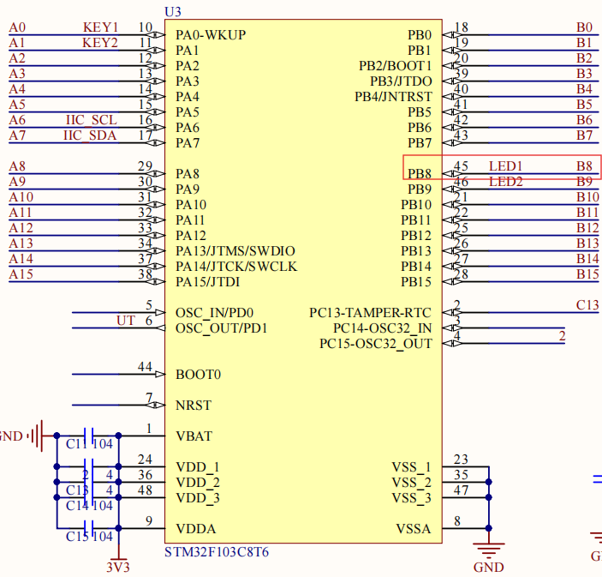The height and width of the screenshot is (577, 602).
Task: Click the PA7 pin name
Action: (x=188, y=143)
